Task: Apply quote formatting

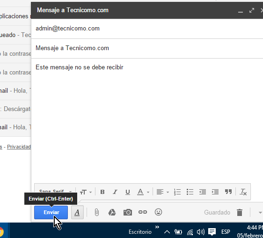Action: tap(228, 192)
